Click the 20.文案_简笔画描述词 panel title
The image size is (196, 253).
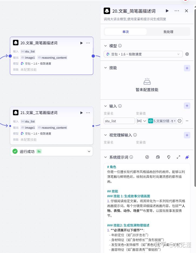134,11
